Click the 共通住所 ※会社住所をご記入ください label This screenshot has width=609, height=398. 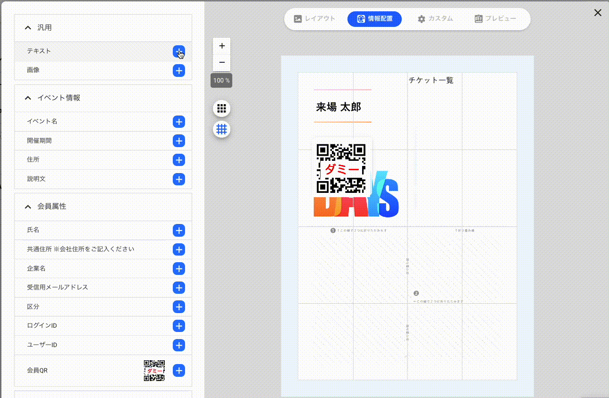(x=81, y=249)
